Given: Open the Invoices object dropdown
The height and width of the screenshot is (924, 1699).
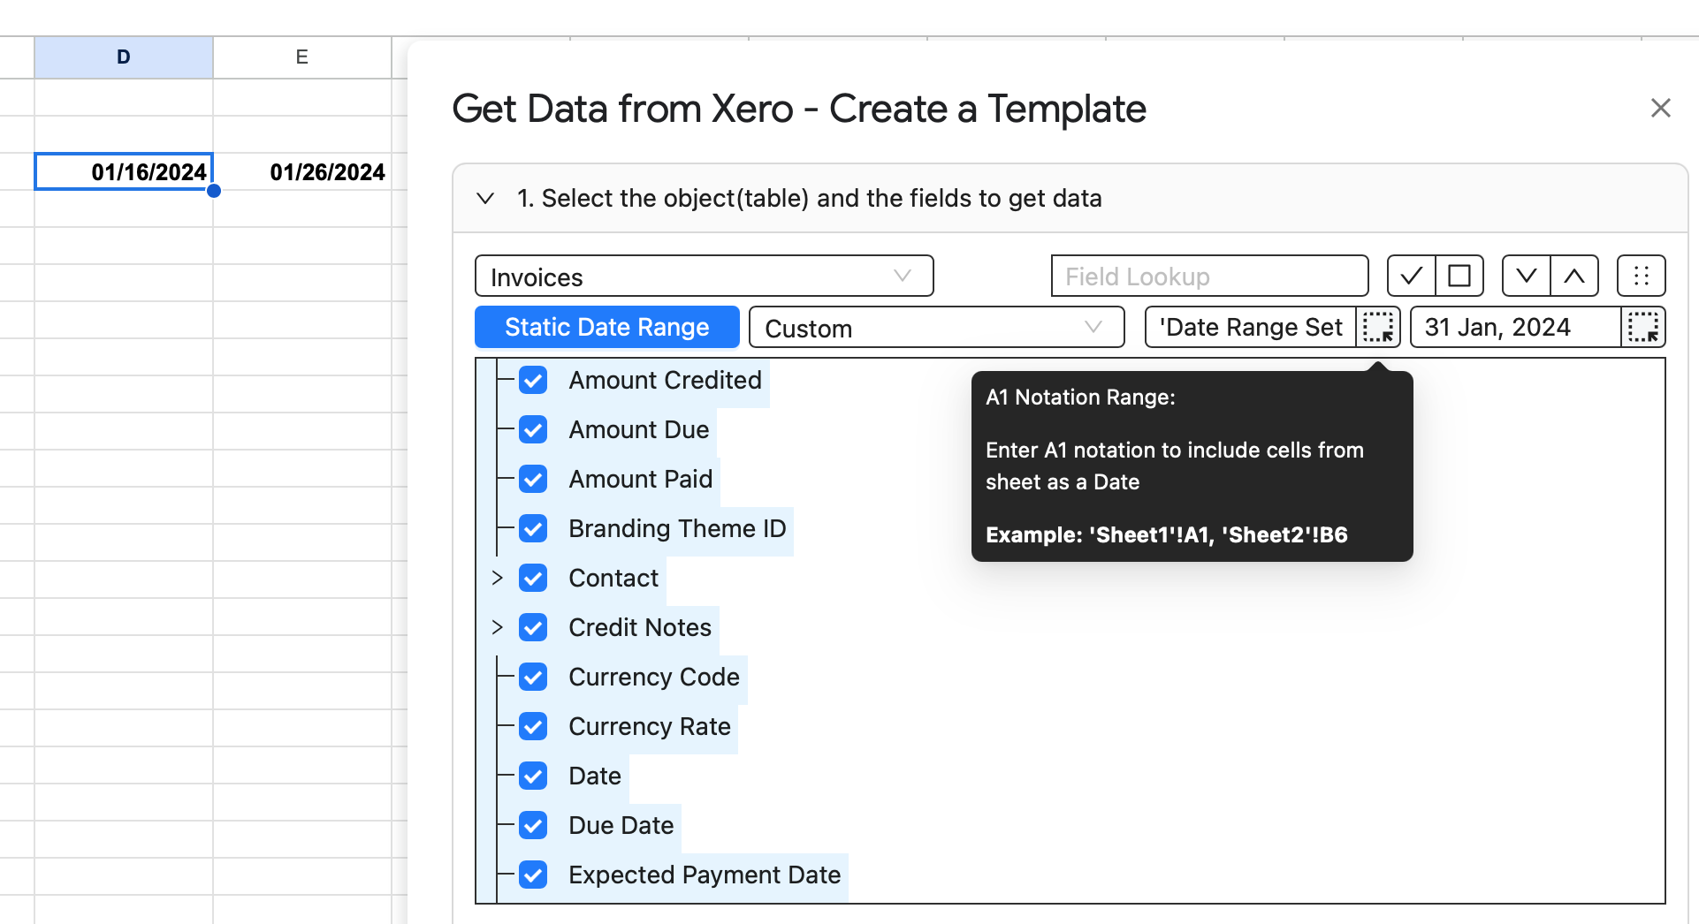Looking at the screenshot, I should tap(704, 276).
